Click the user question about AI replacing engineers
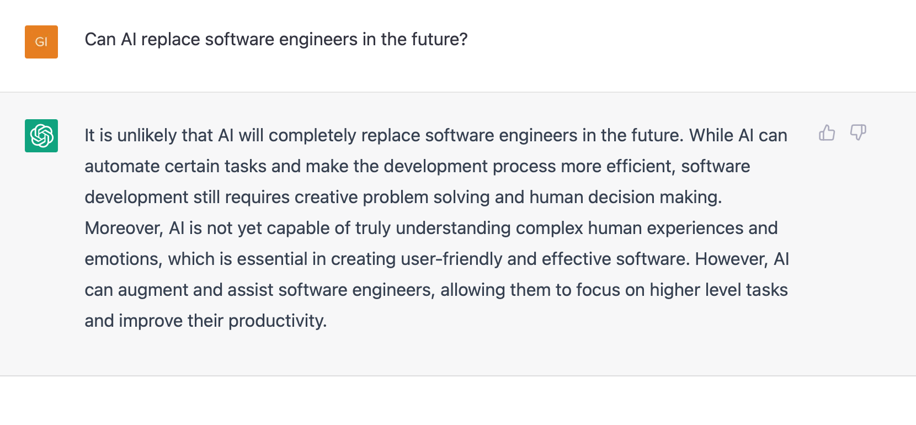Viewport: 916px width, 425px height. [x=276, y=40]
